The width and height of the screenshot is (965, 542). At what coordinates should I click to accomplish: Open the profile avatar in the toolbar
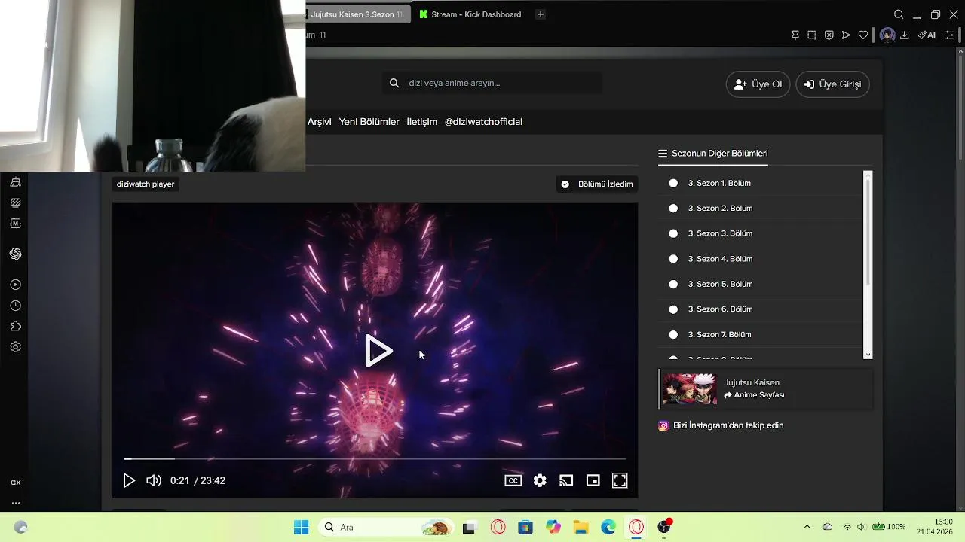(x=887, y=35)
